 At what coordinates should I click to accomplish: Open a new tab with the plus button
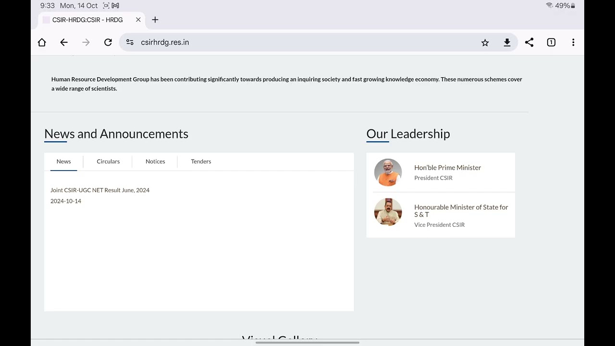155,20
